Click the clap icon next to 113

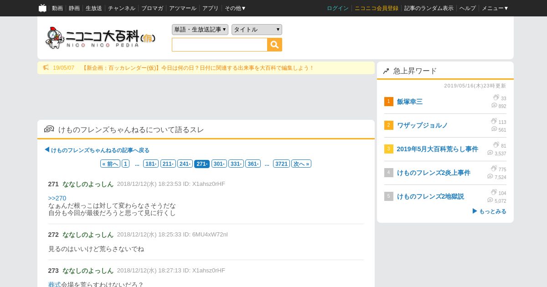(x=494, y=121)
